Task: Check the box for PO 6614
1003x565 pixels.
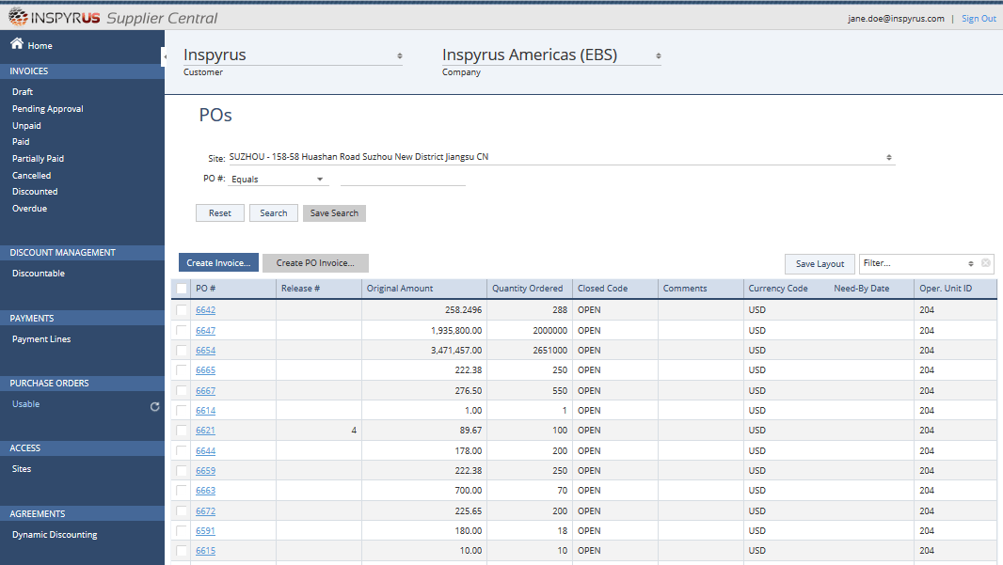Action: click(x=182, y=410)
